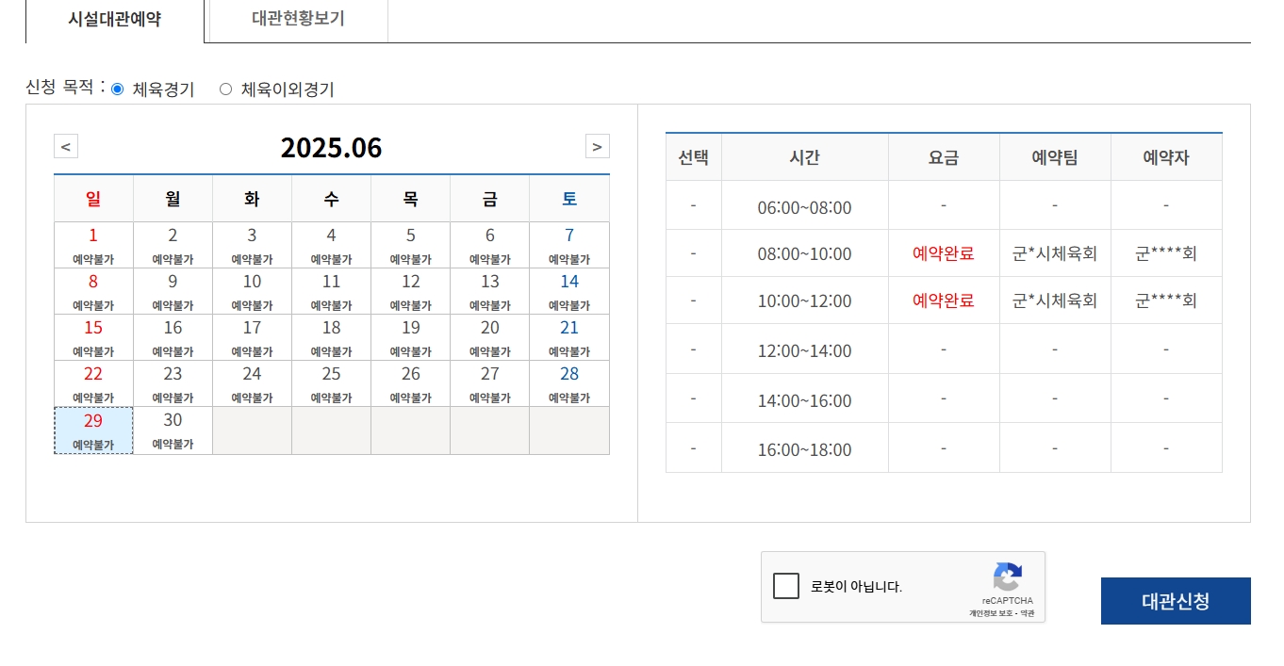The image size is (1284, 666).
Task: Select the 체육이외경기 radio button
Action: pos(225,89)
